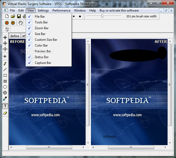Open the Edit menu
The image size is (176, 158).
click(x=21, y=11)
